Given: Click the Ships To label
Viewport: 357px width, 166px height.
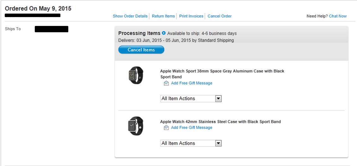Looking at the screenshot, I should pyautogui.click(x=13, y=29).
